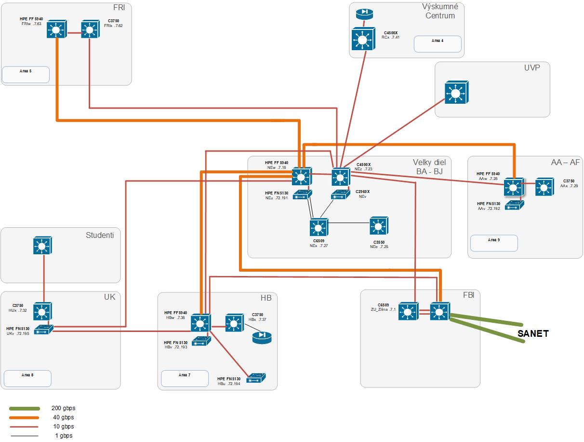
Task: Click the HB group title
Action: point(265,298)
